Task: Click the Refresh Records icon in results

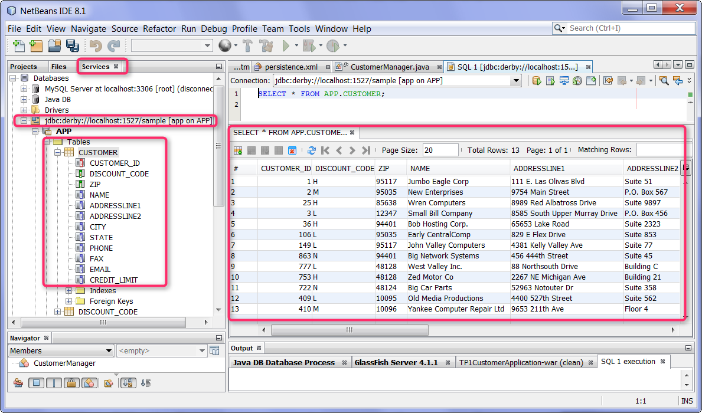Action: click(312, 150)
